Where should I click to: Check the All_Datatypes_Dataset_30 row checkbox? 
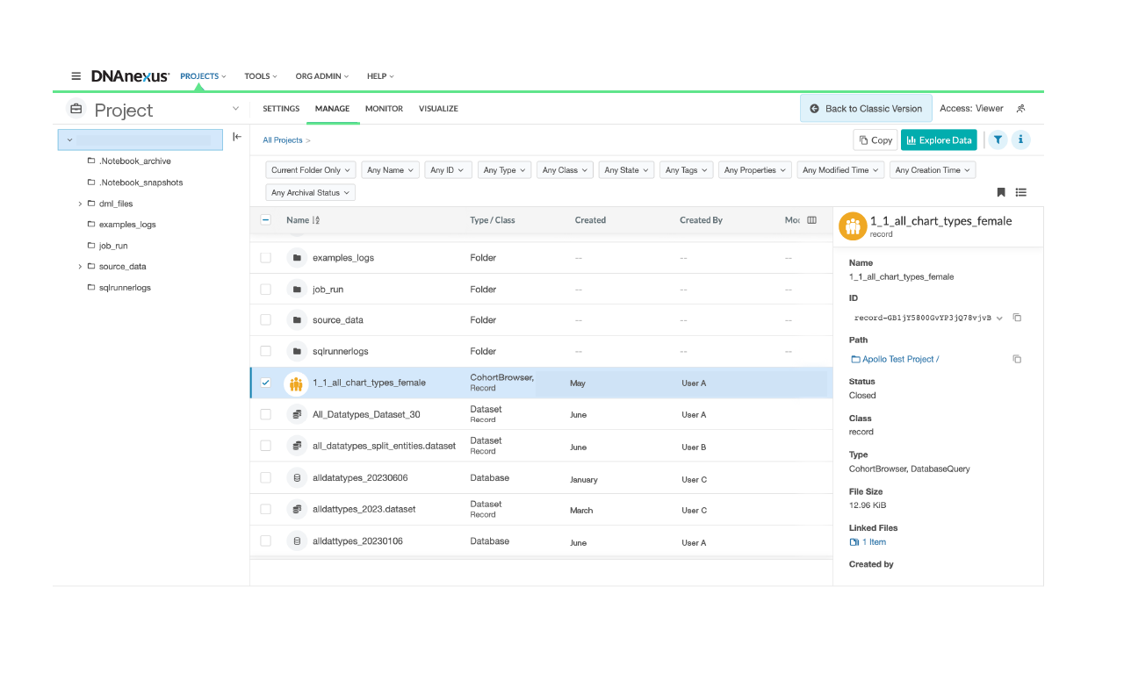[265, 413]
